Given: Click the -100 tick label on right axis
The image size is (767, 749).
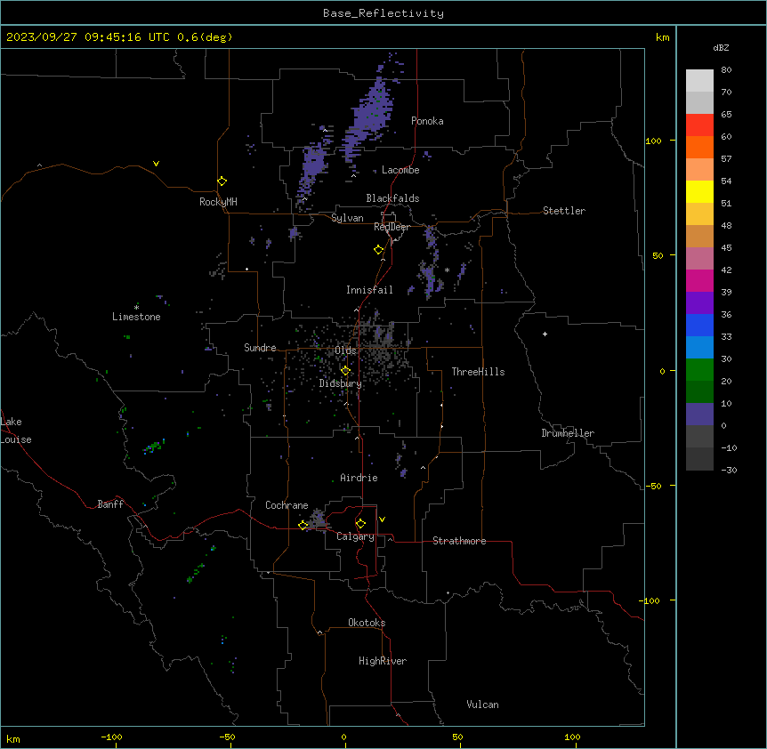Looking at the screenshot, I should 651,600.
